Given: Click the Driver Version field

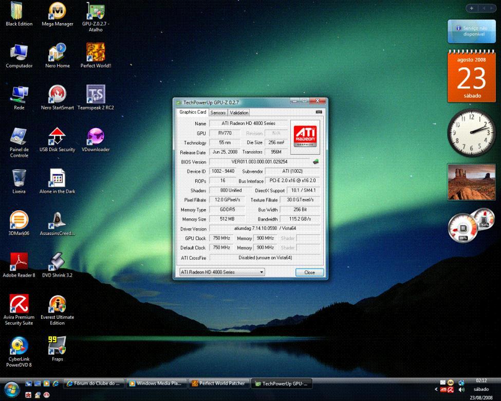Looking at the screenshot, I should [x=265, y=228].
